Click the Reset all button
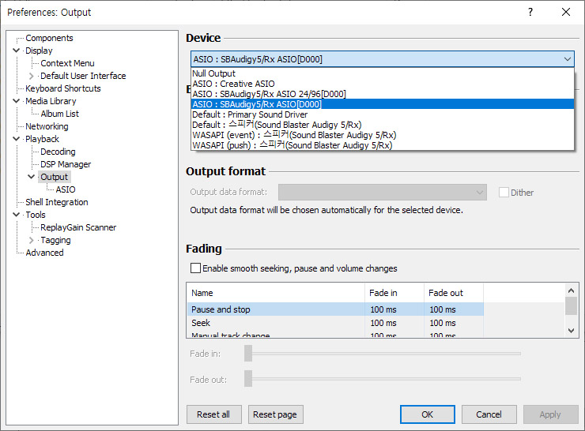 pos(213,414)
